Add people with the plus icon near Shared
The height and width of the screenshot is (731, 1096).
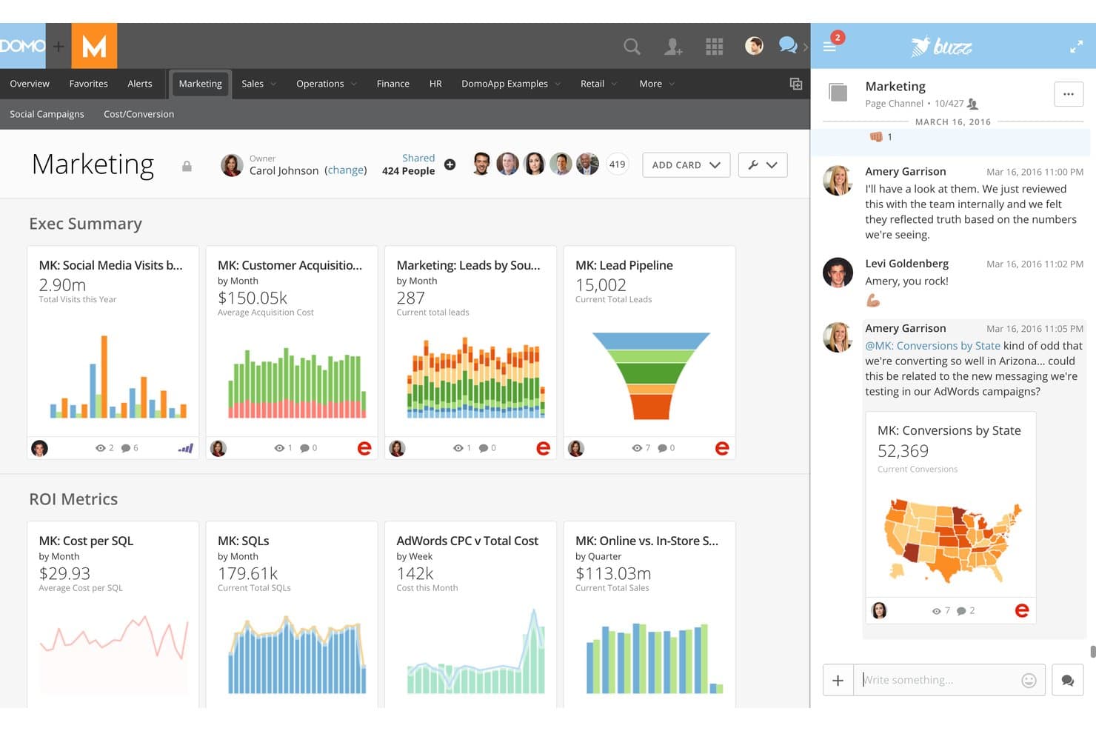coord(450,164)
